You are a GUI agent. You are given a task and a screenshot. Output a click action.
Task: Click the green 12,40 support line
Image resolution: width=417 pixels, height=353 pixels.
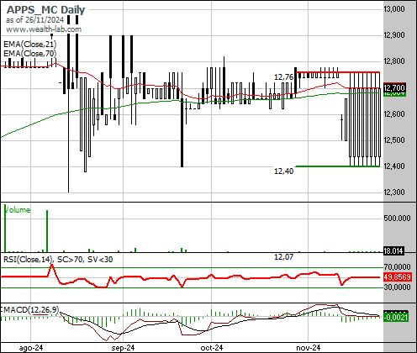pos(338,166)
